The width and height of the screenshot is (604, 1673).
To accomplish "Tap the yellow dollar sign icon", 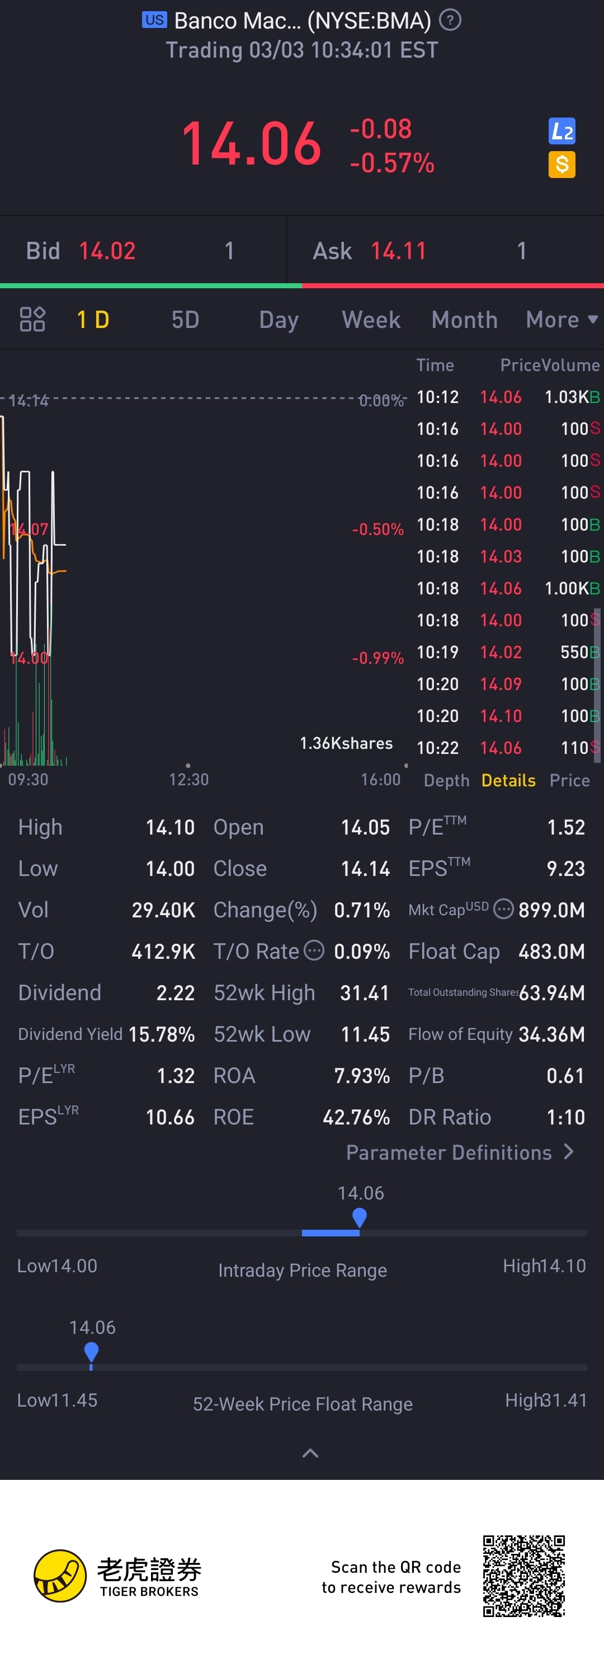I will (562, 165).
